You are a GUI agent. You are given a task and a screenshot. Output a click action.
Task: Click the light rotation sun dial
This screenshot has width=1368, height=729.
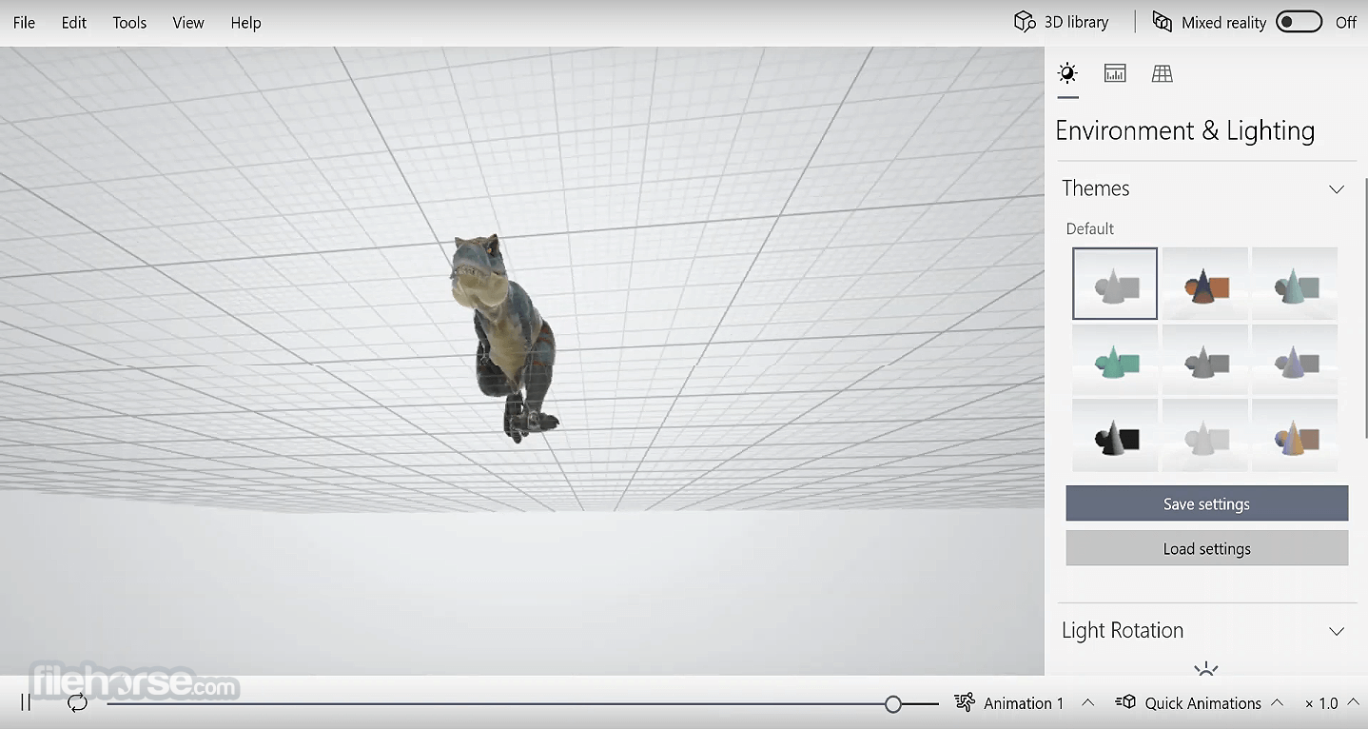point(1205,668)
